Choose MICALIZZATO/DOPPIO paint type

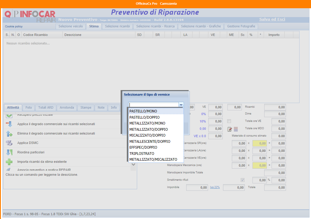click(156, 135)
